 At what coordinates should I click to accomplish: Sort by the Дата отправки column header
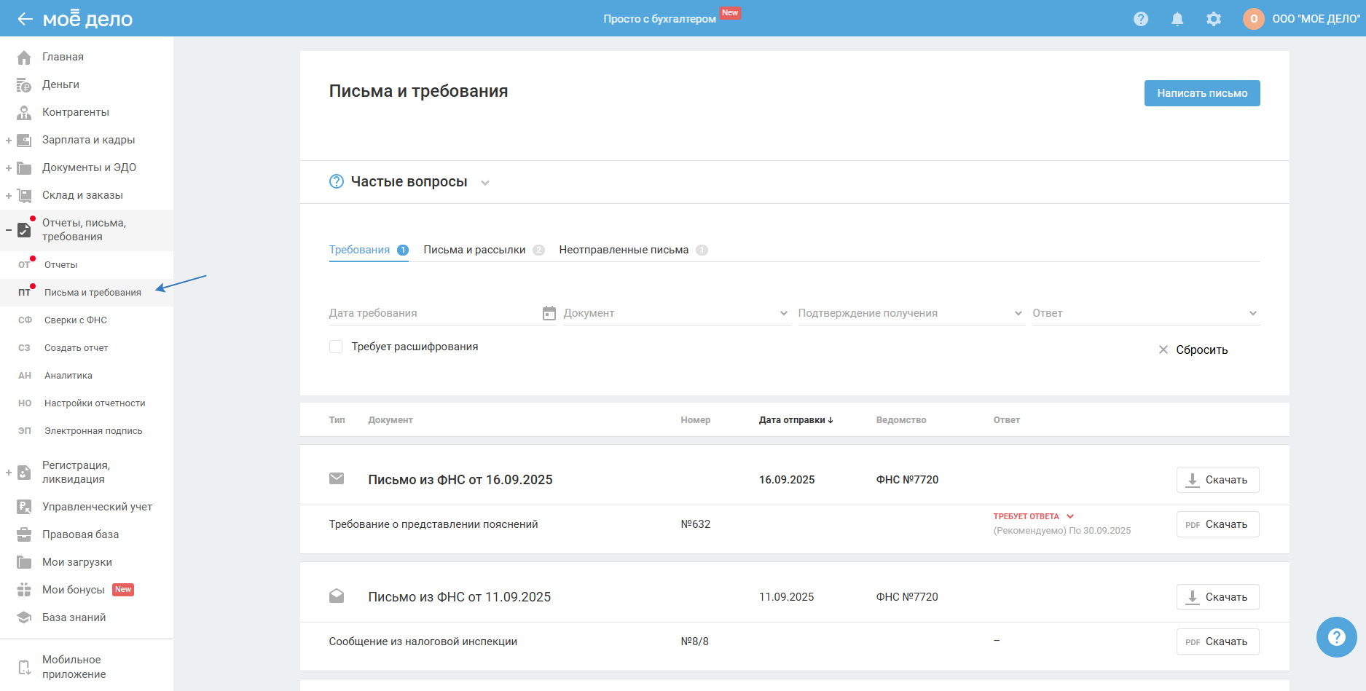click(x=796, y=420)
